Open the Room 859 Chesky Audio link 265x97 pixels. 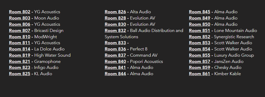(x=200, y=68)
